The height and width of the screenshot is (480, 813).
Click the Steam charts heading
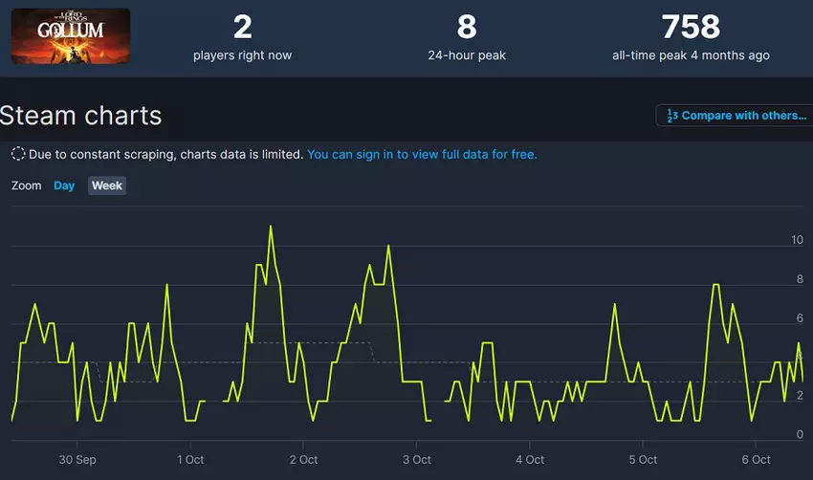[x=81, y=116]
